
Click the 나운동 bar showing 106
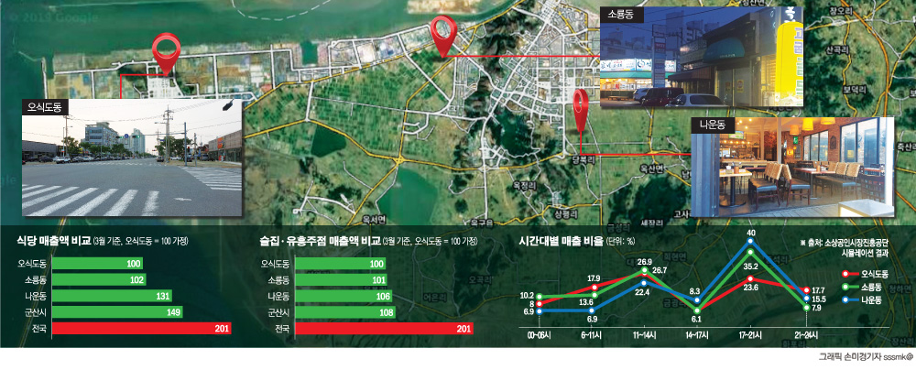(x=343, y=296)
